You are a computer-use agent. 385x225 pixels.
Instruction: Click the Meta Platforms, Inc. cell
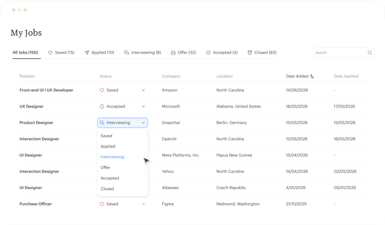[x=181, y=155]
